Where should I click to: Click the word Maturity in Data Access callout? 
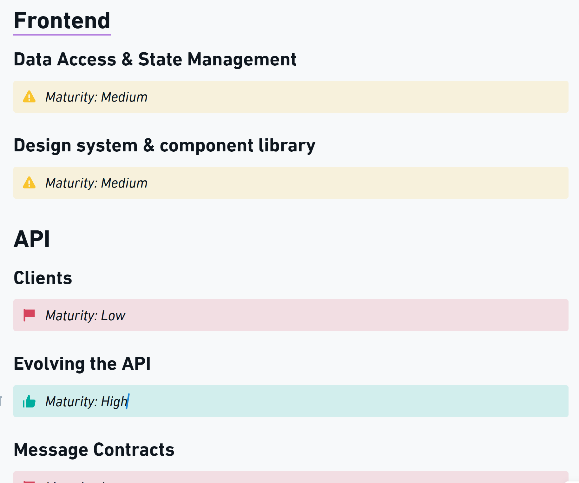pyautogui.click(x=71, y=97)
